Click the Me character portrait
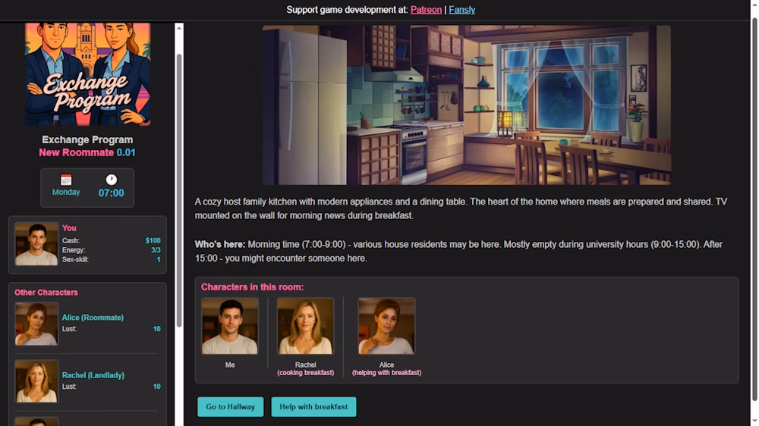The image size is (759, 426). pyautogui.click(x=230, y=326)
